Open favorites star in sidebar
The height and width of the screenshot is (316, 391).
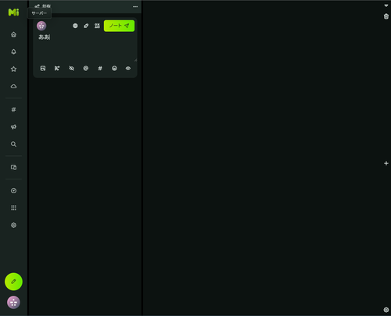13,69
